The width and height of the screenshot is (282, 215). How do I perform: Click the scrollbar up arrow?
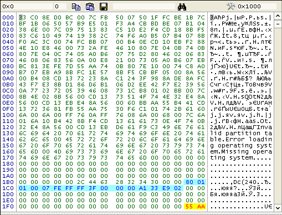(278, 16)
